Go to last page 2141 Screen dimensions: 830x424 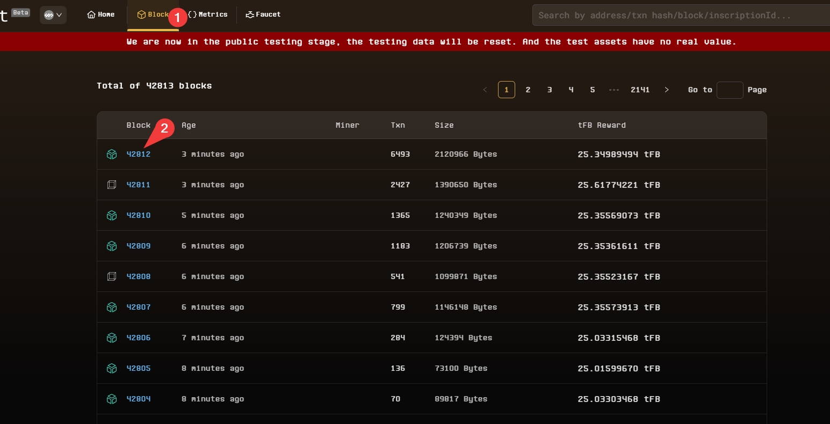pyautogui.click(x=640, y=90)
